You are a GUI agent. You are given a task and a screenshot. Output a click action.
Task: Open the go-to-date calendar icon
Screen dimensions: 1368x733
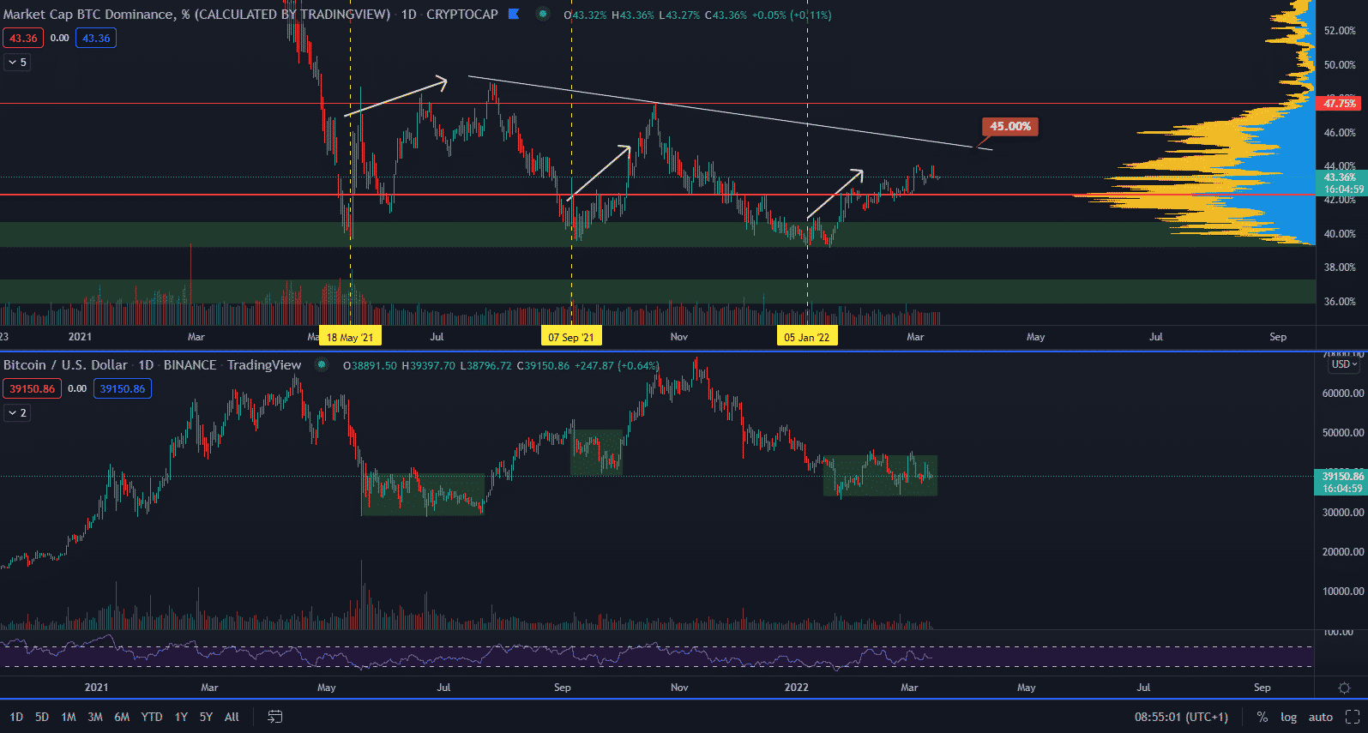275,717
